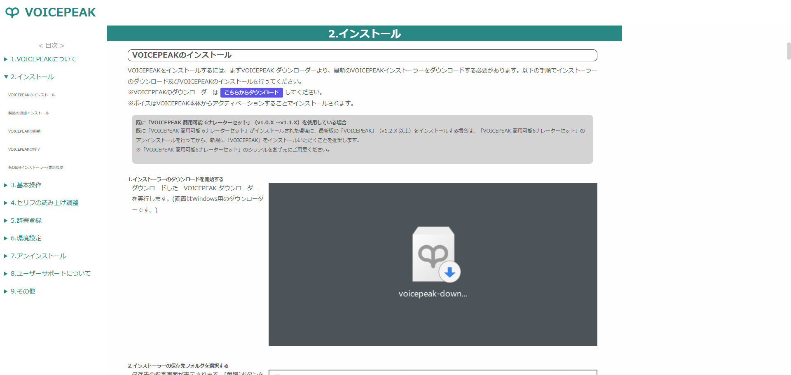The width and height of the screenshot is (791, 375).
Task: Navigate to VOICEPEAKの起動 subsection
Action: (24, 131)
